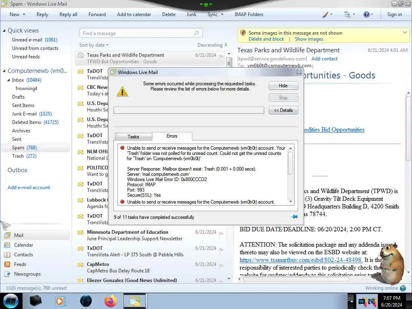
Task: Click the flag icon on Texas Parks message
Action: (221, 56)
